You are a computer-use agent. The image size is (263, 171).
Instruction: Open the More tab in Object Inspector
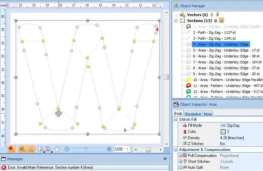(x=208, y=114)
